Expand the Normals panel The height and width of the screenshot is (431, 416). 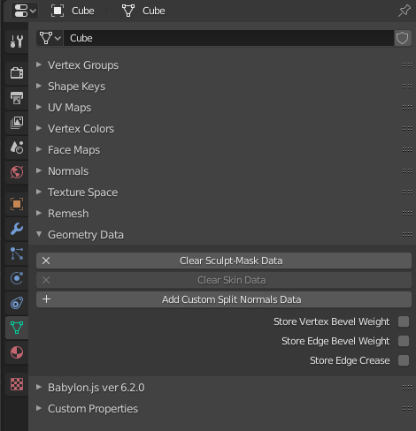coord(39,170)
